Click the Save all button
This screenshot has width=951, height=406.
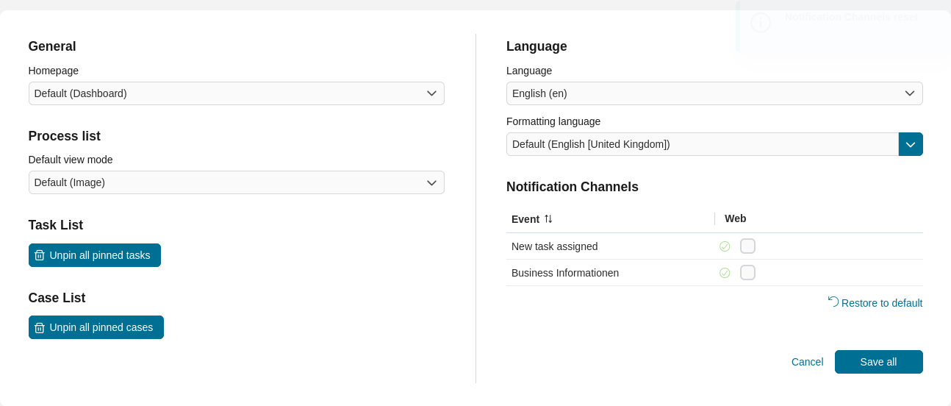coord(879,362)
